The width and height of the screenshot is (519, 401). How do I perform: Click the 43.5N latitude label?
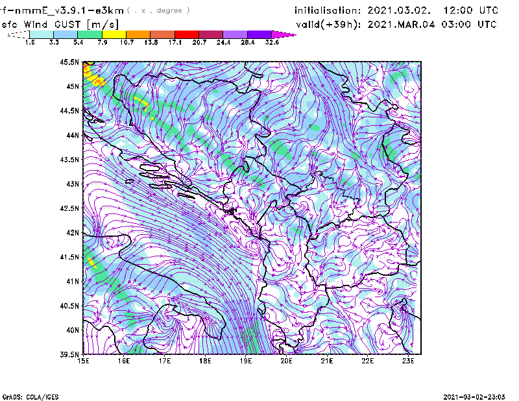click(69, 160)
